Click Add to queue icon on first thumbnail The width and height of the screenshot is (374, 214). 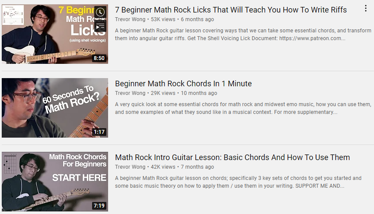[100, 26]
